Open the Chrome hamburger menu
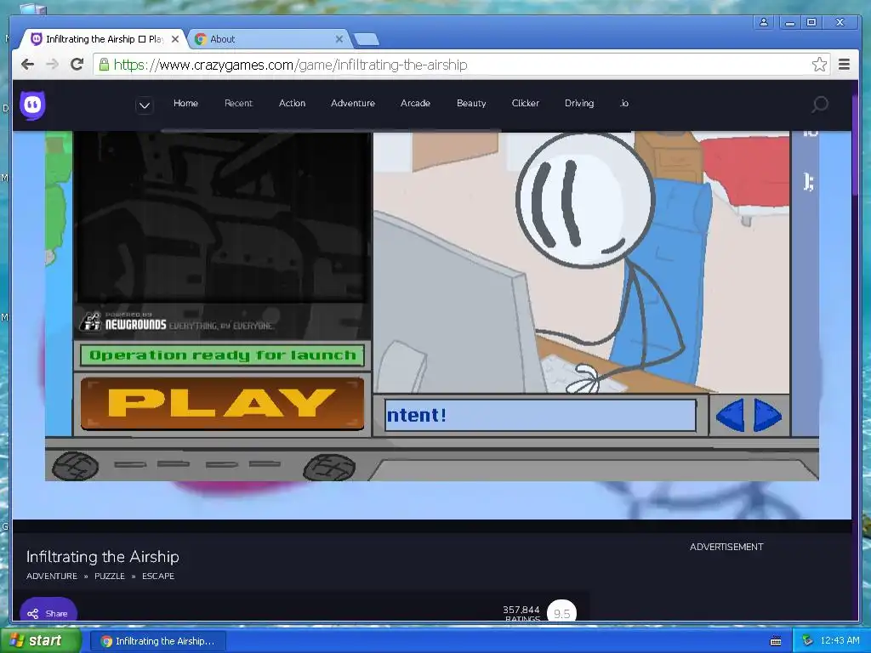871x653 pixels. (845, 65)
